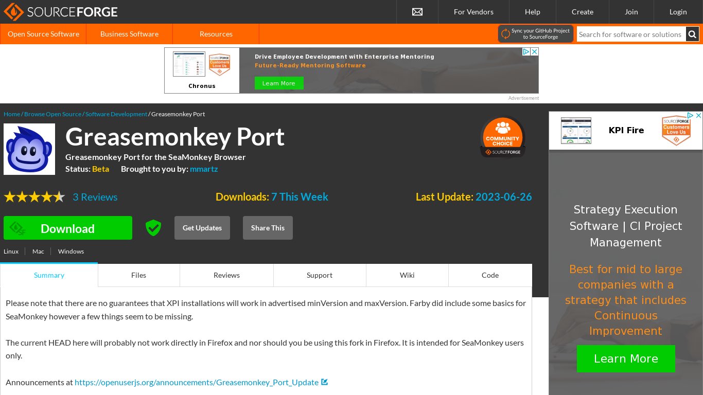
Task: Open Resources menu
Action: point(216,34)
